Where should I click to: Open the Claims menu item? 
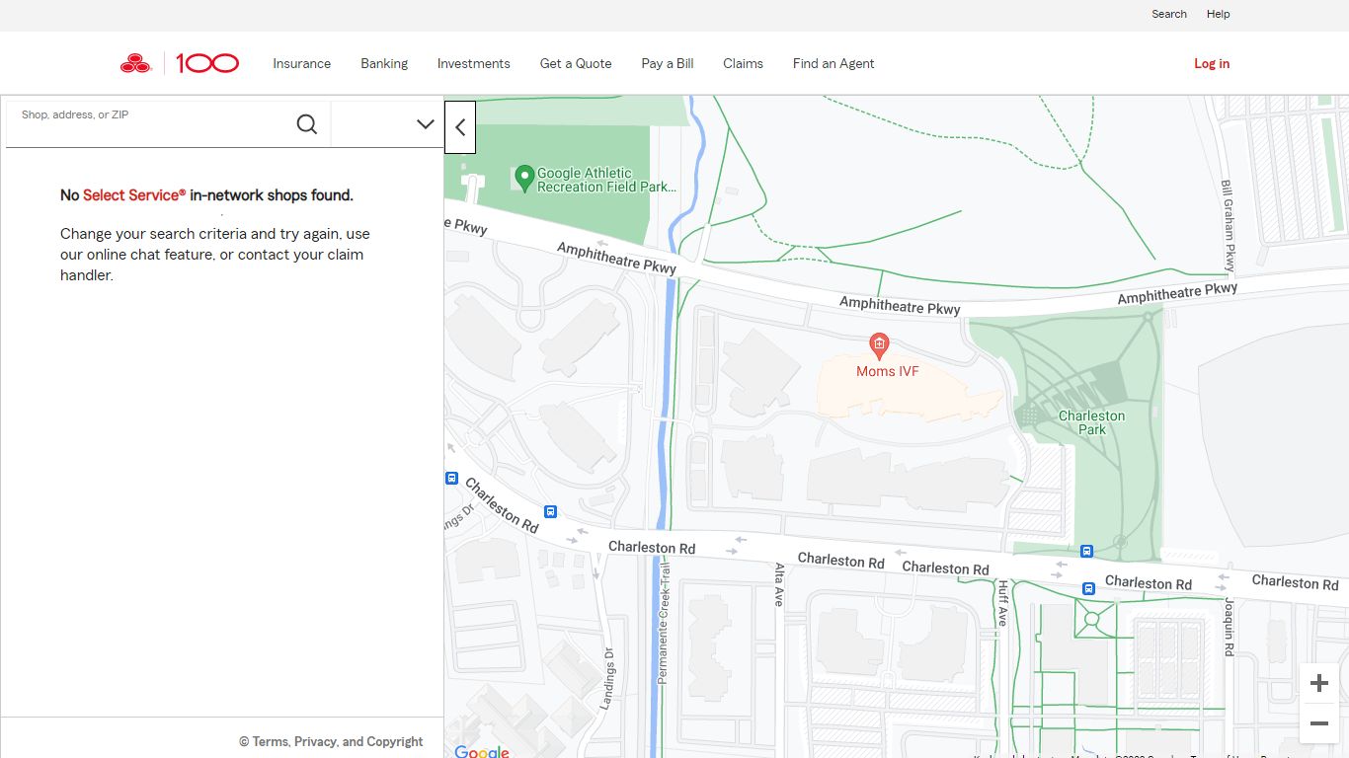point(743,63)
